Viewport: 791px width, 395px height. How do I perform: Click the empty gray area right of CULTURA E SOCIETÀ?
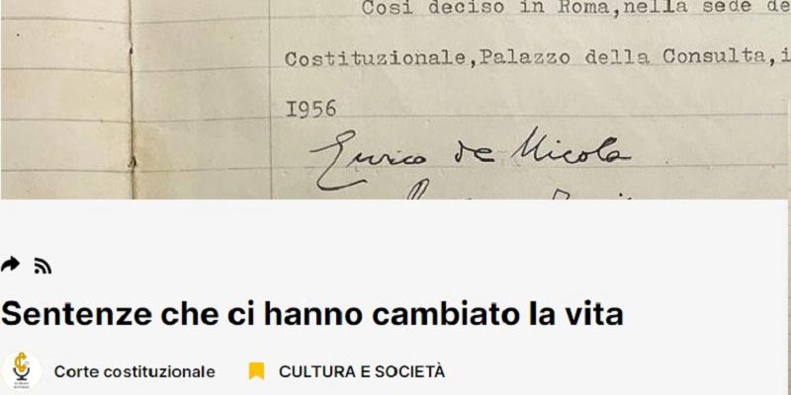coord(615,372)
